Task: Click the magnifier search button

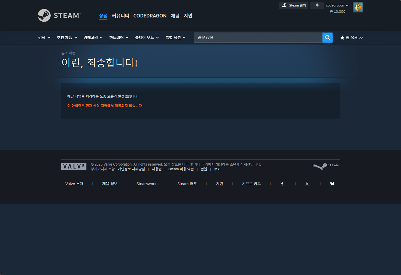Action: (x=327, y=38)
